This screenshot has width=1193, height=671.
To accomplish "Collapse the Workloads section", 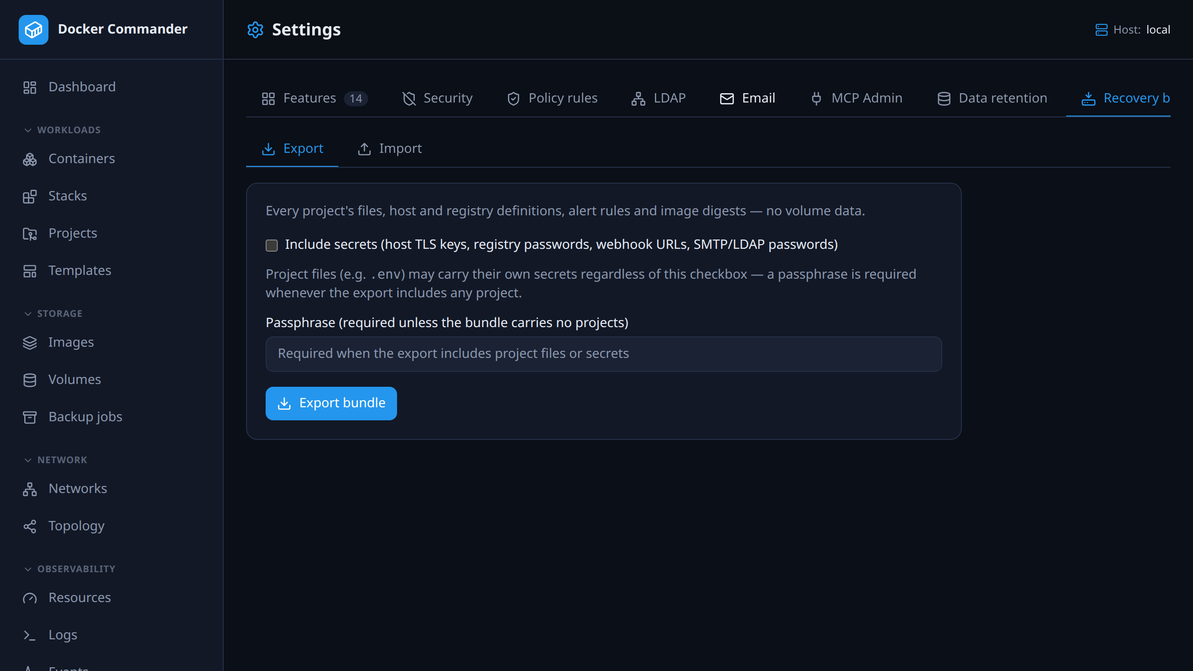I will tap(62, 130).
